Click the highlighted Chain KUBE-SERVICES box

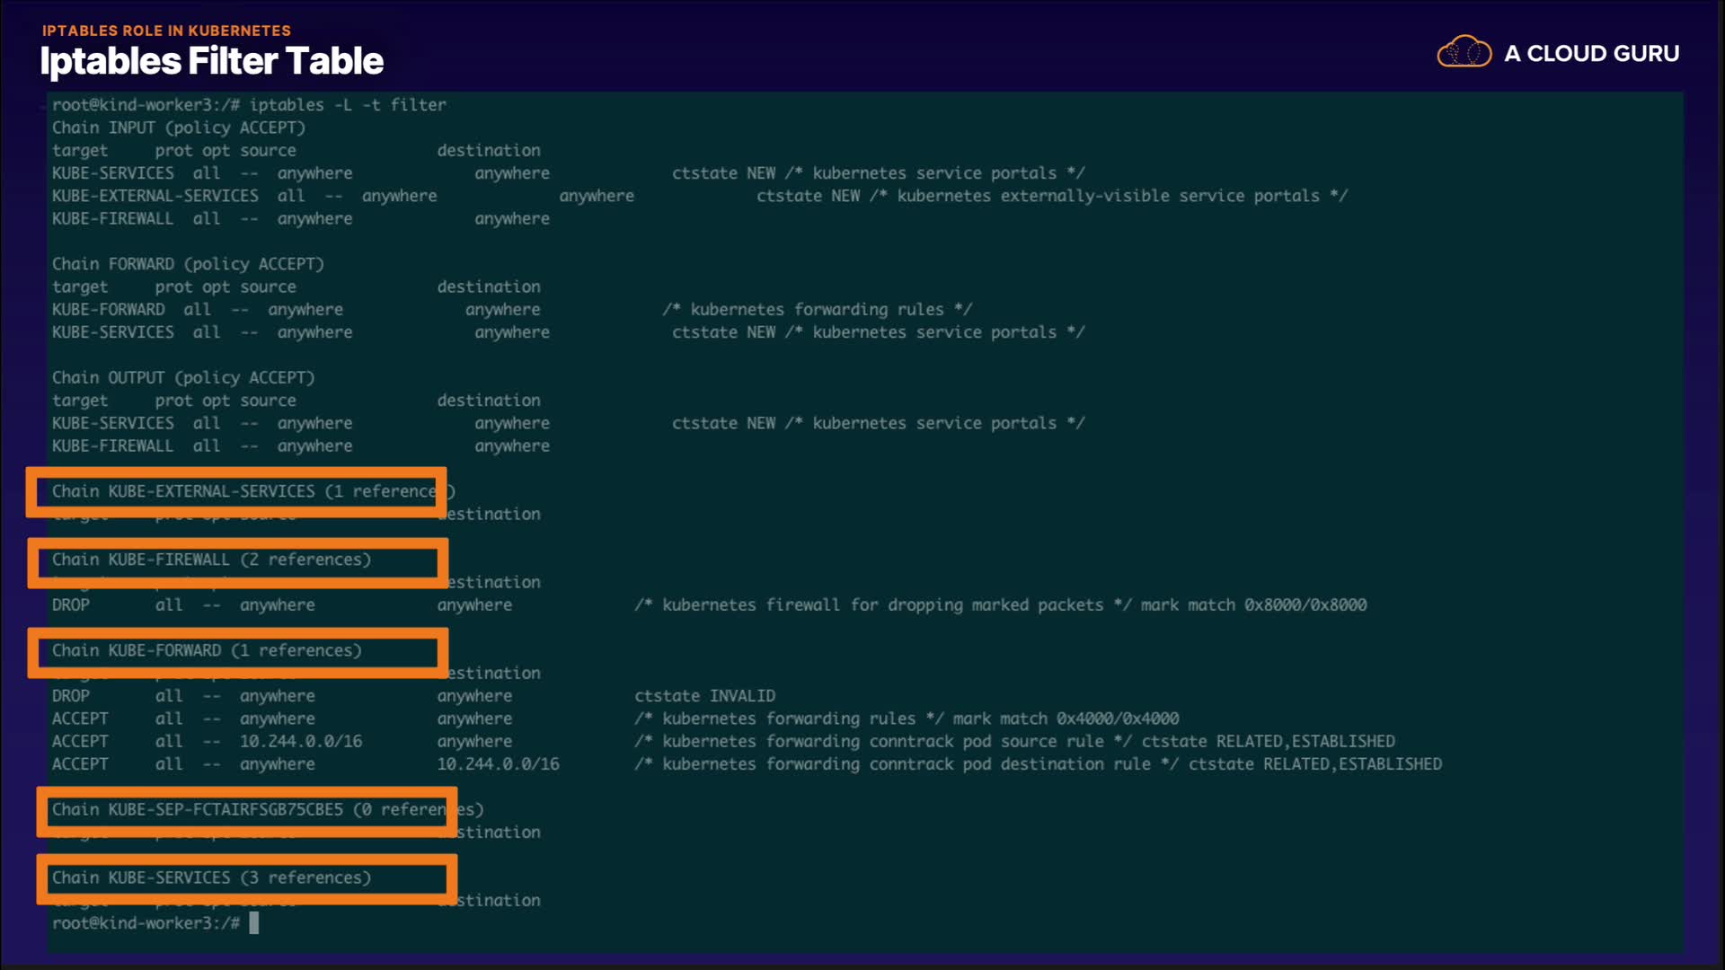246,879
